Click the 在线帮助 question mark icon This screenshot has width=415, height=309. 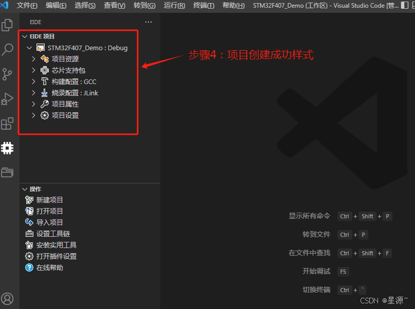tap(29, 267)
